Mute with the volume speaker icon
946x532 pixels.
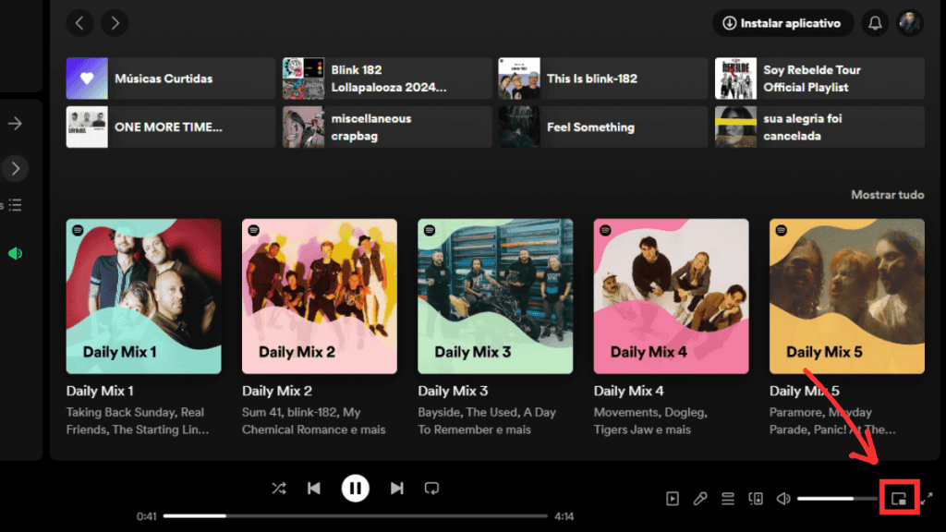(x=783, y=498)
